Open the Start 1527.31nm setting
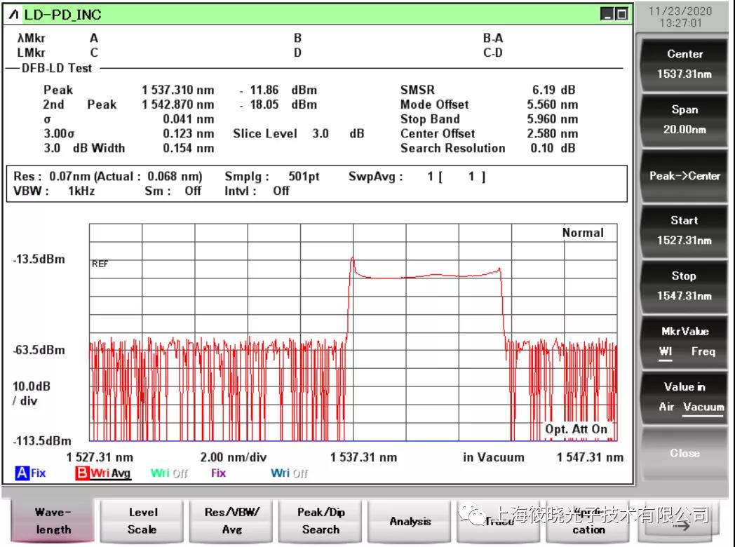Image resolution: width=735 pixels, height=547 pixels. coord(684,230)
